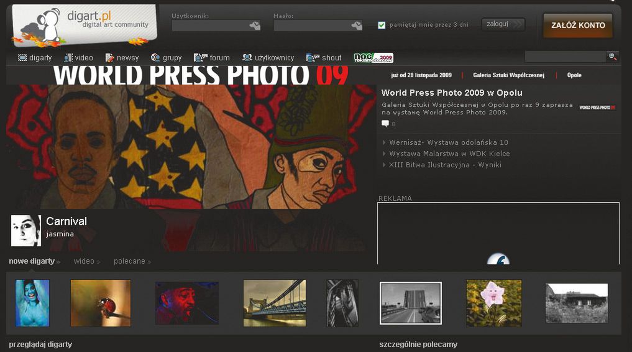Image resolution: width=632 pixels, height=352 pixels.
Task: Open the red-lit man portrait thumbnail
Action: [187, 303]
